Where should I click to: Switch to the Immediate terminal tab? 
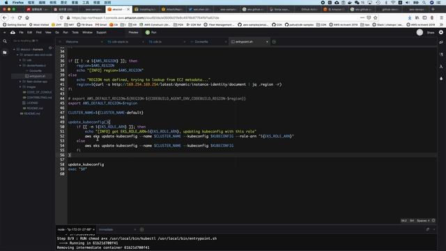pyautogui.click(x=116, y=229)
